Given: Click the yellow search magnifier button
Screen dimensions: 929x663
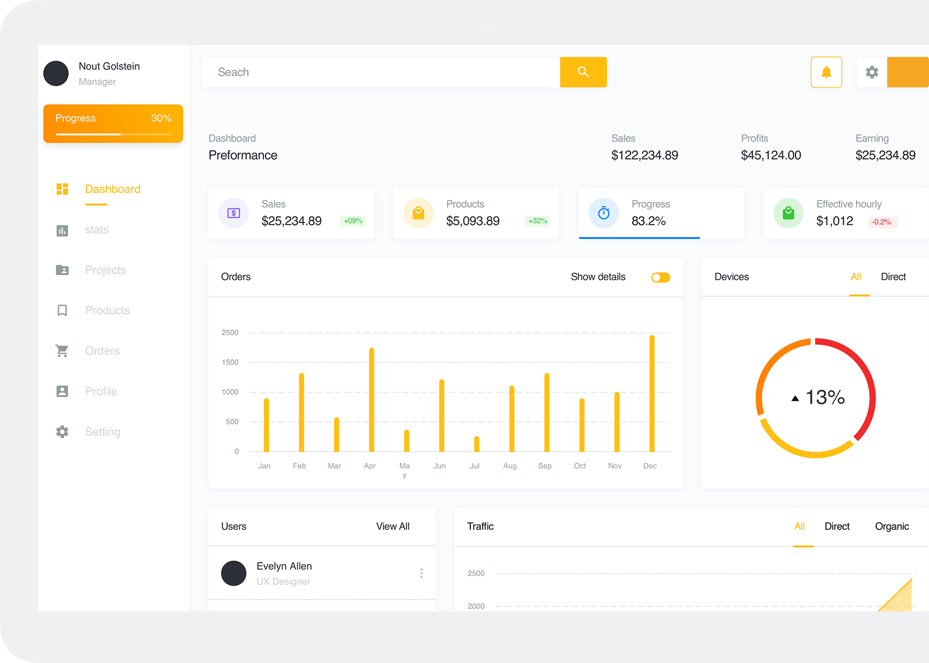Looking at the screenshot, I should point(583,72).
